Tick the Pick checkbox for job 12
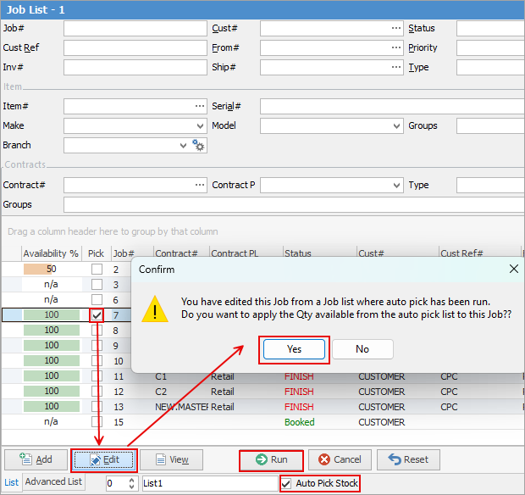This screenshot has height=495, width=525. click(97, 392)
